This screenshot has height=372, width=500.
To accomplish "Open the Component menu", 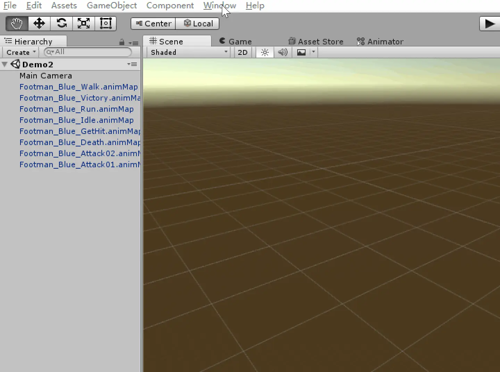I will (x=170, y=6).
